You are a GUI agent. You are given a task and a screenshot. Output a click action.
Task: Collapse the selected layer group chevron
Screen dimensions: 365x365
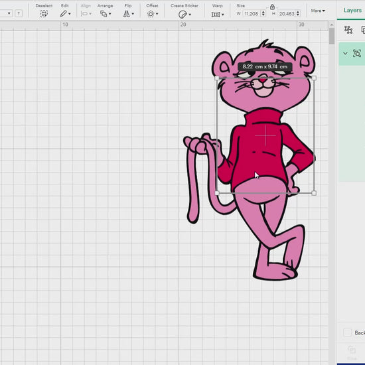coord(345,53)
